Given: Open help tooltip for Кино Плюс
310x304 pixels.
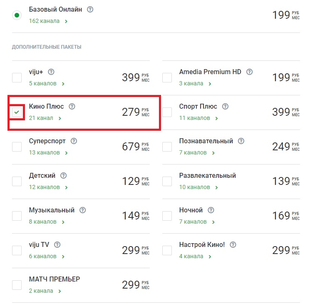Looking at the screenshot, I should point(72,107).
